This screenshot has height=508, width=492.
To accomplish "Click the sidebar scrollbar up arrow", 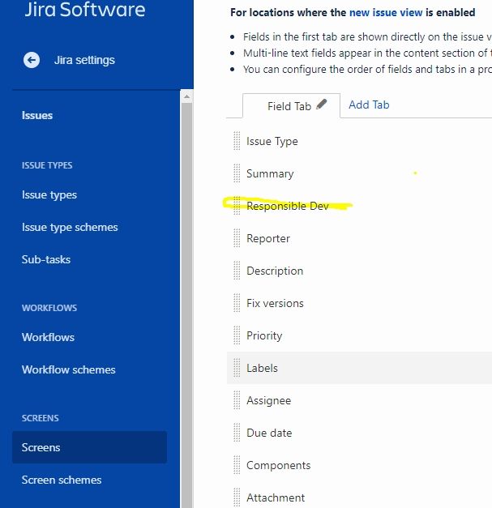I will click(186, 96).
